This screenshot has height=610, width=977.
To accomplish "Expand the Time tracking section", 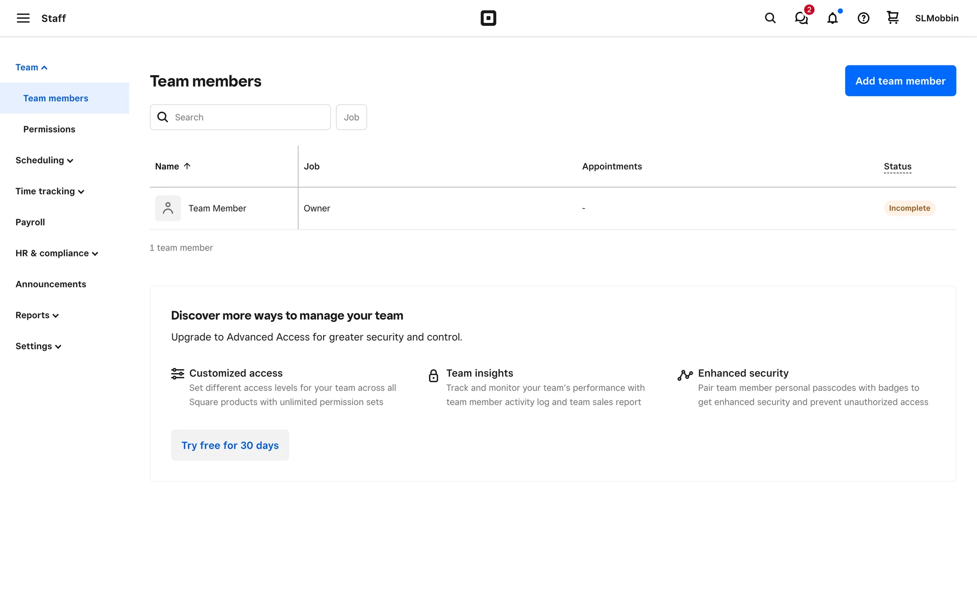I will tap(50, 192).
